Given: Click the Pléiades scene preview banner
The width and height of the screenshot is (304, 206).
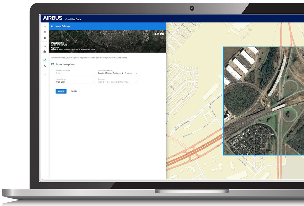Looking at the screenshot, I should point(107,41).
